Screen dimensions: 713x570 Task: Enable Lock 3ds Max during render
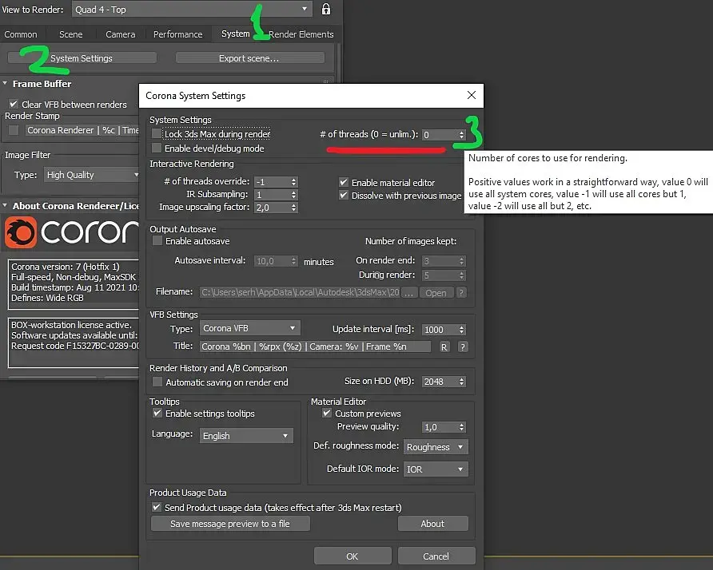point(157,133)
